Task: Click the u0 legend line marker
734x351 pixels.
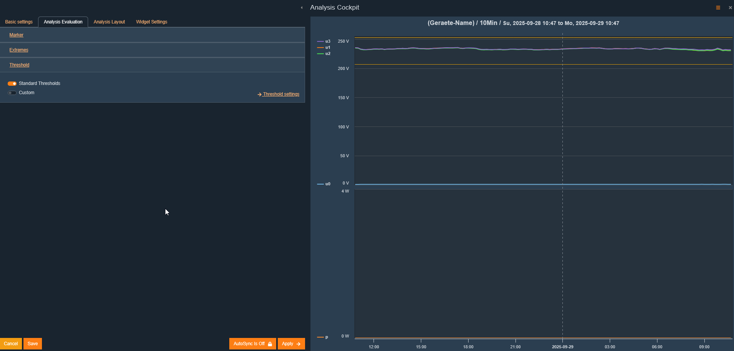Action: 320,184
